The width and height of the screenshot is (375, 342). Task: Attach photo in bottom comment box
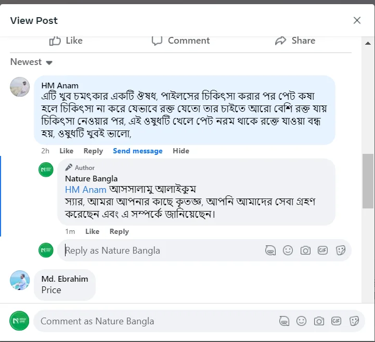319,321
